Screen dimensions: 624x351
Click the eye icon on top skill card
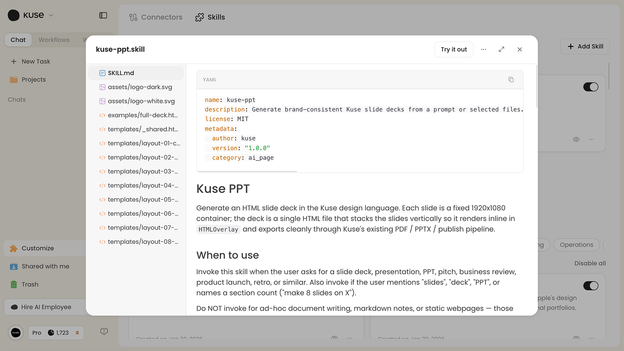pyautogui.click(x=576, y=139)
